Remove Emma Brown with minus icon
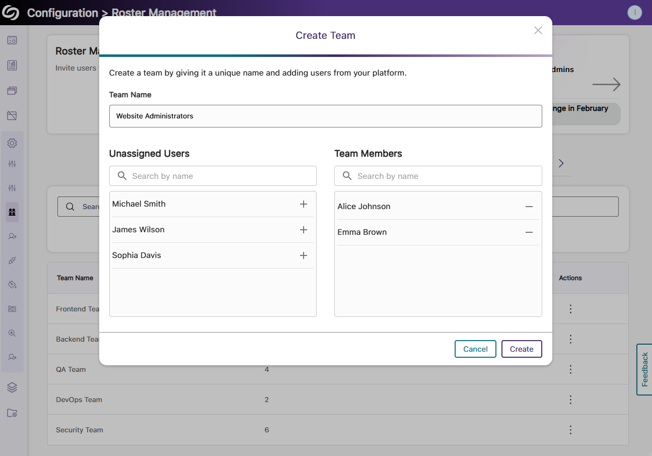Image resolution: width=652 pixels, height=456 pixels. [x=529, y=232]
